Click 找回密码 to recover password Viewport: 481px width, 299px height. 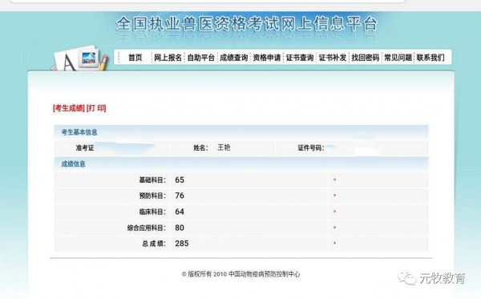pos(366,58)
